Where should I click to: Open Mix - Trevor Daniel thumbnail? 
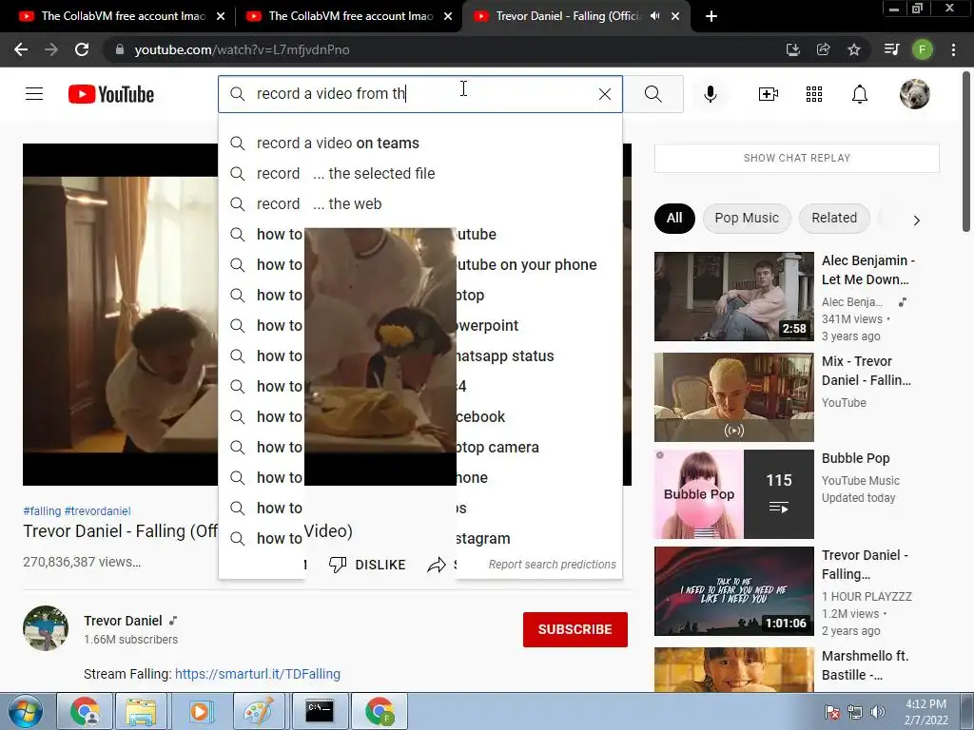tap(733, 397)
